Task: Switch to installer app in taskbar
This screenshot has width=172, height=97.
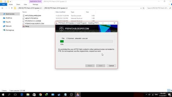Action: click(x=78, y=95)
